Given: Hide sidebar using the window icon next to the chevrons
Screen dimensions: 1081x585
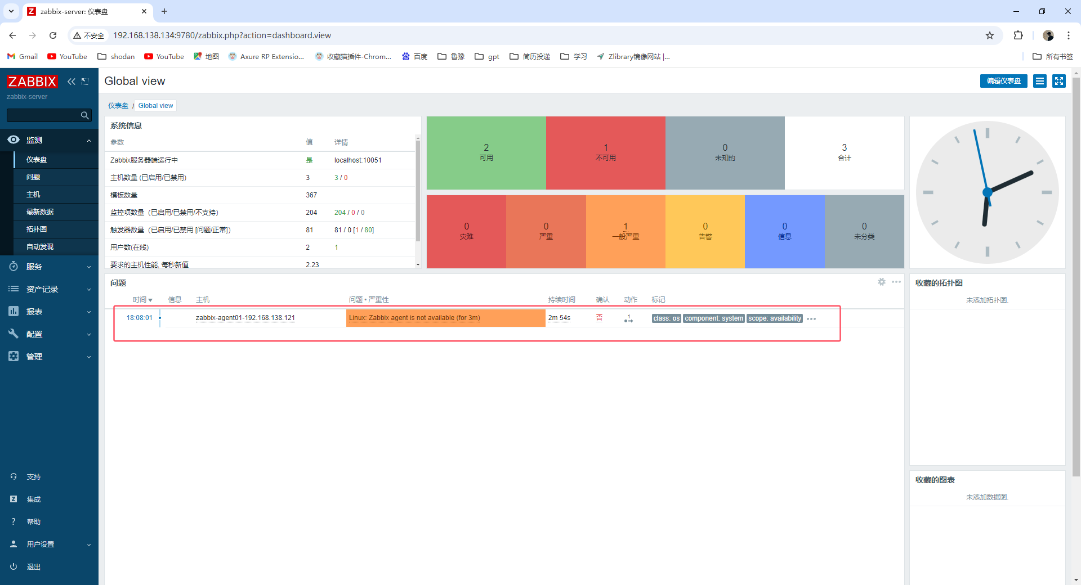Looking at the screenshot, I should [x=85, y=82].
